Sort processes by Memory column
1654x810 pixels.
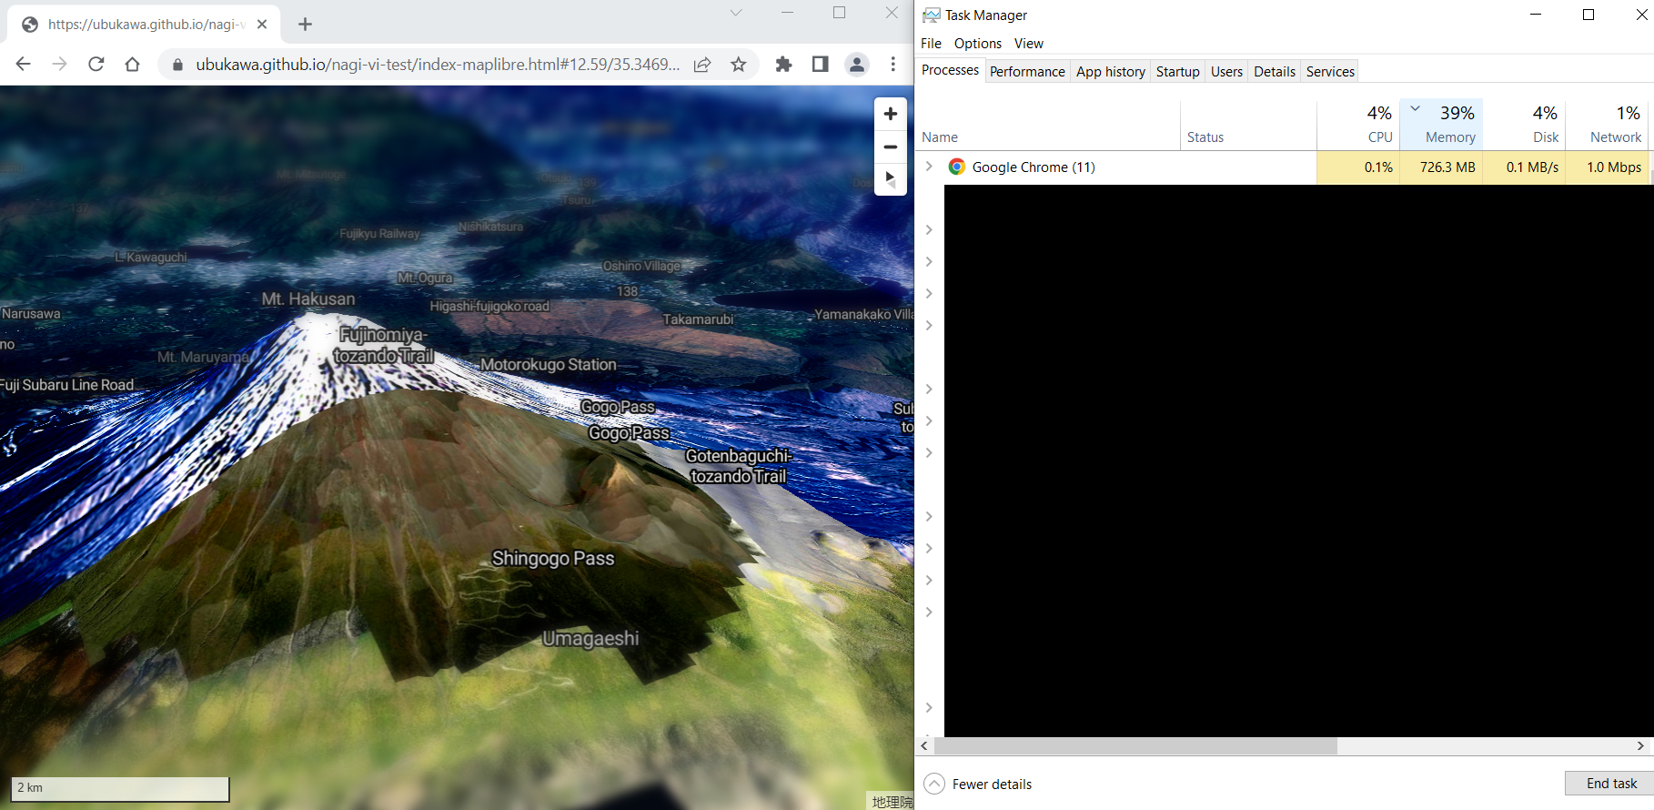pyautogui.click(x=1441, y=125)
